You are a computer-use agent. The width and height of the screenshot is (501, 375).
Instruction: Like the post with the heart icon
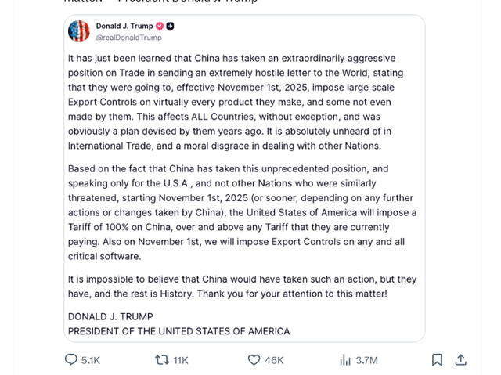click(254, 360)
